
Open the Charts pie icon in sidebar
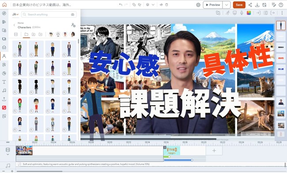tap(4, 74)
